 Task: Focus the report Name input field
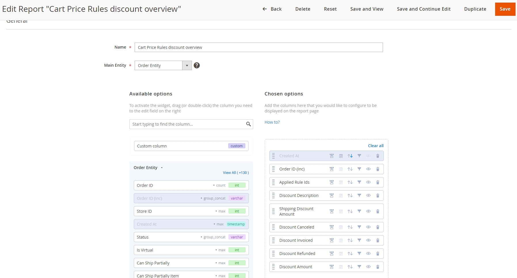click(x=259, y=47)
